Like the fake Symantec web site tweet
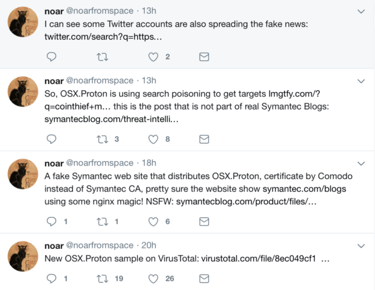Screen dimensions: 375x290 (x=153, y=220)
